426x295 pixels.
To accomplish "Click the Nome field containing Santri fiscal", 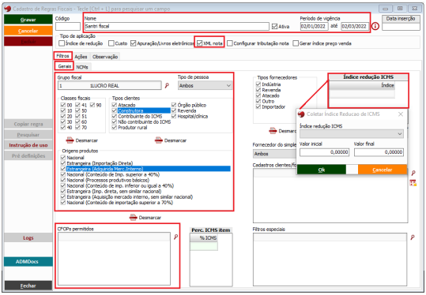I will (177, 26).
